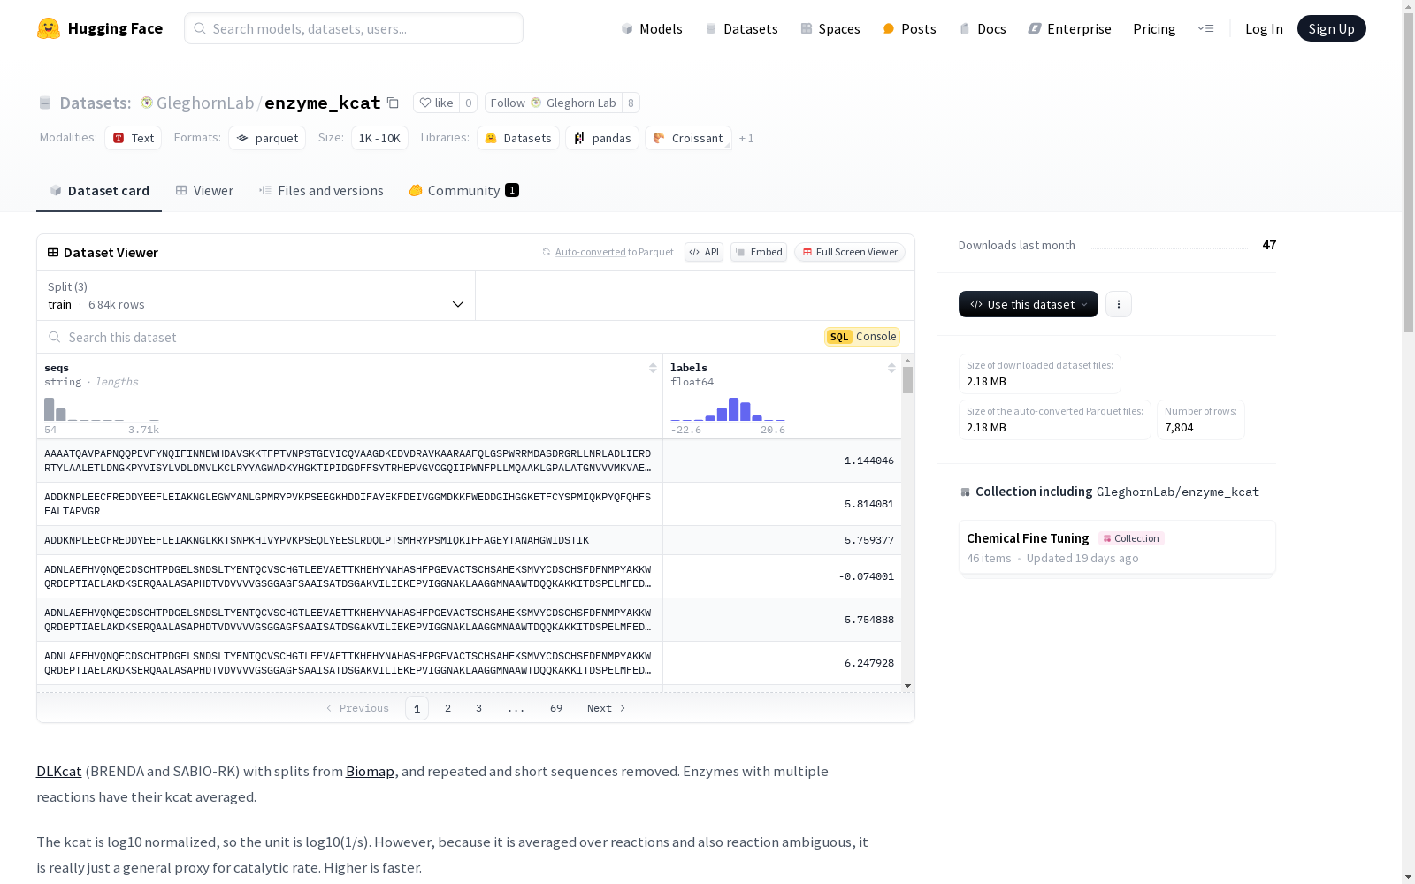
Task: Follow Gleghorn Lab
Action: (553, 103)
